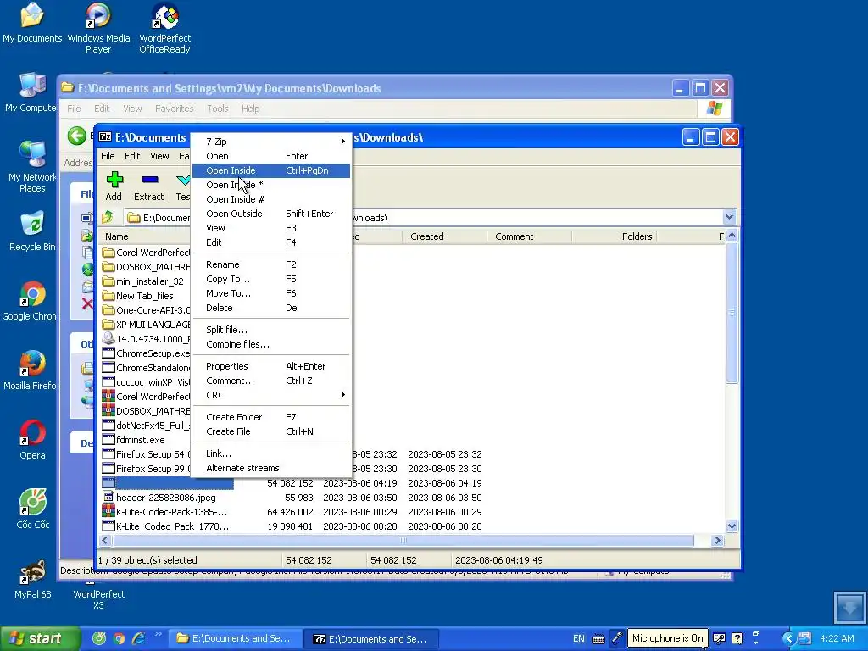Choose Alternate streams in context menu
Image resolution: width=868 pixels, height=651 pixels.
pos(271,468)
